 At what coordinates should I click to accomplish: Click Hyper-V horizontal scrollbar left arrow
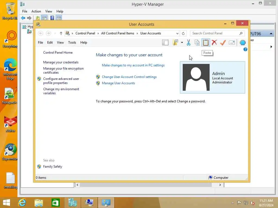click(77, 185)
